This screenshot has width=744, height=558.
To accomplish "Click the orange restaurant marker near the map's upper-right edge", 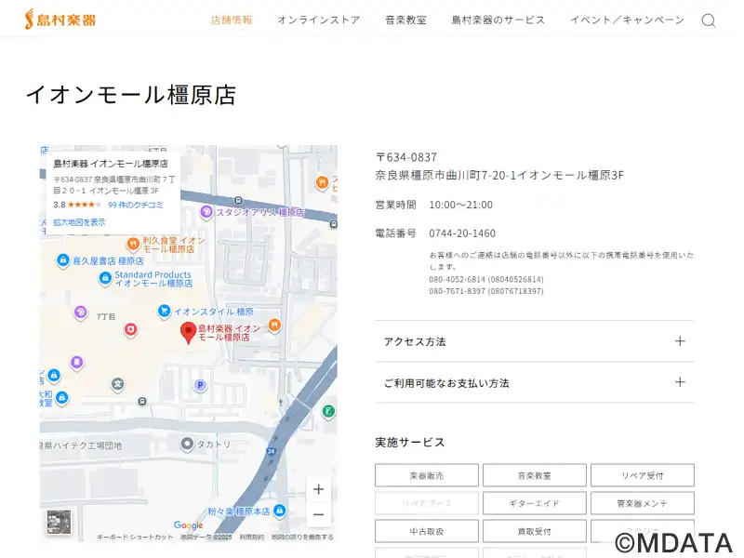I will pyautogui.click(x=322, y=182).
